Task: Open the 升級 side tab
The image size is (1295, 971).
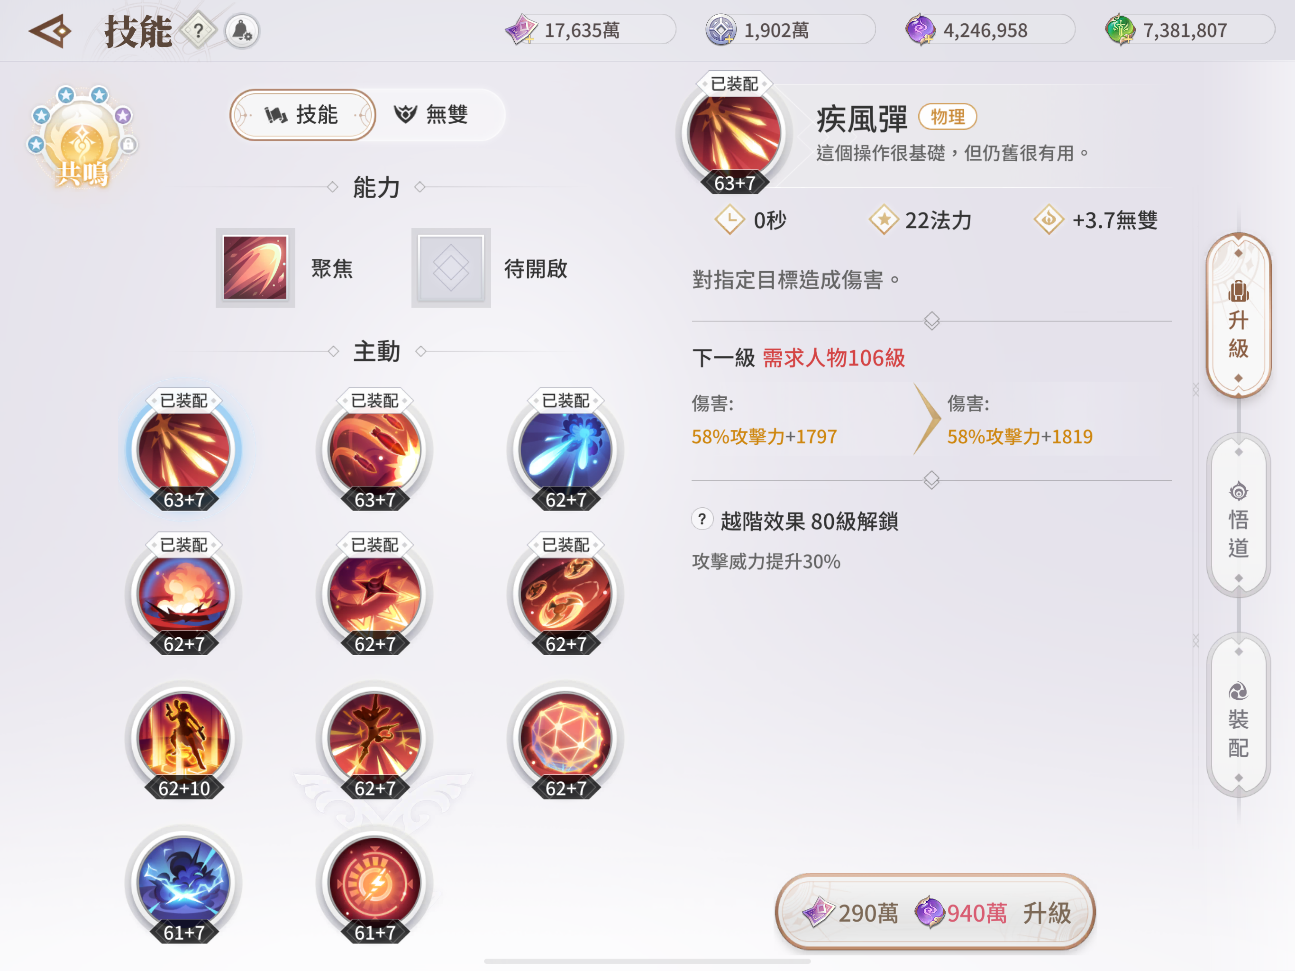Action: point(1238,316)
